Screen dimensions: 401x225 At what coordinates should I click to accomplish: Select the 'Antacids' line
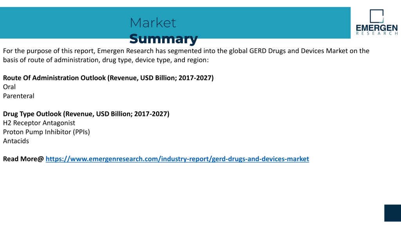point(16,141)
